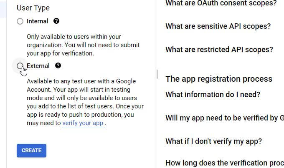This screenshot has width=284, height=168.
Task: Expand 'What are sensitive API scopes?' question
Action: (218, 26)
